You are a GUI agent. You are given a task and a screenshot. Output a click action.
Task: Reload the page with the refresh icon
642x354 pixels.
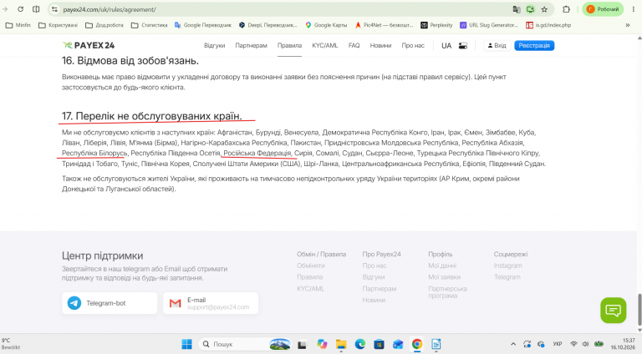(x=20, y=9)
